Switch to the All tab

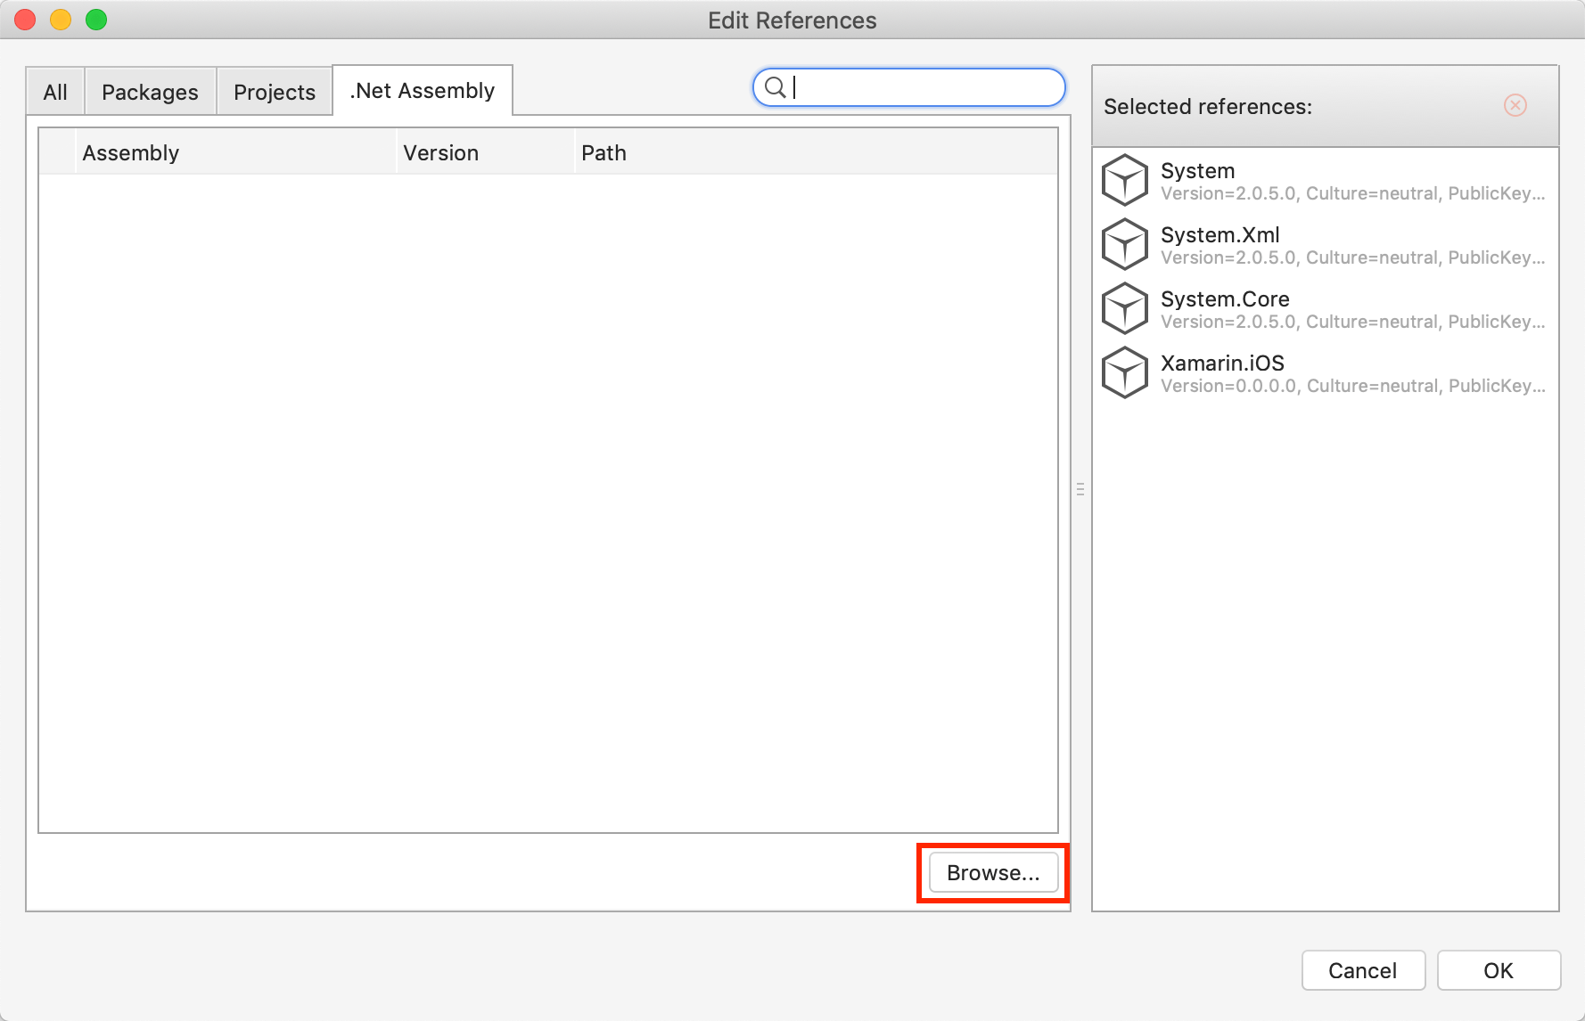[55, 92]
